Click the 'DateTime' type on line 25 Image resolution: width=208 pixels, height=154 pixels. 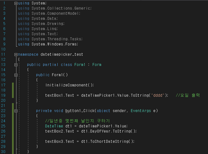(54, 126)
